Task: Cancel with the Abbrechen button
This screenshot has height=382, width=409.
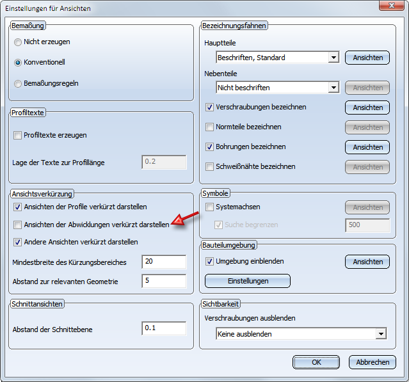Action: click(373, 362)
